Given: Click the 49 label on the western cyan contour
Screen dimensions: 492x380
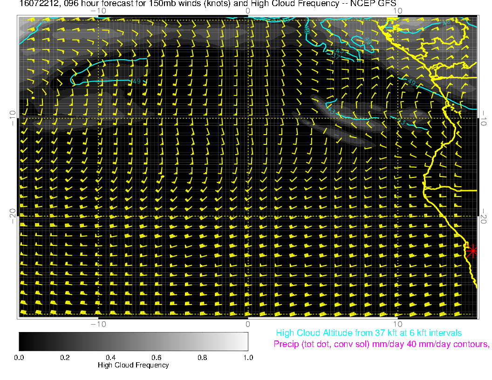Looking at the screenshot, I should click(x=137, y=81).
